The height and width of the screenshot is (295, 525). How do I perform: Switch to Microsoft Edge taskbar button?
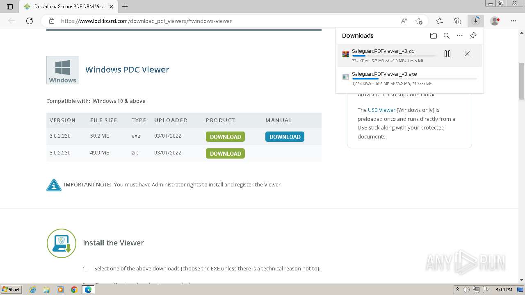pyautogui.click(x=88, y=290)
